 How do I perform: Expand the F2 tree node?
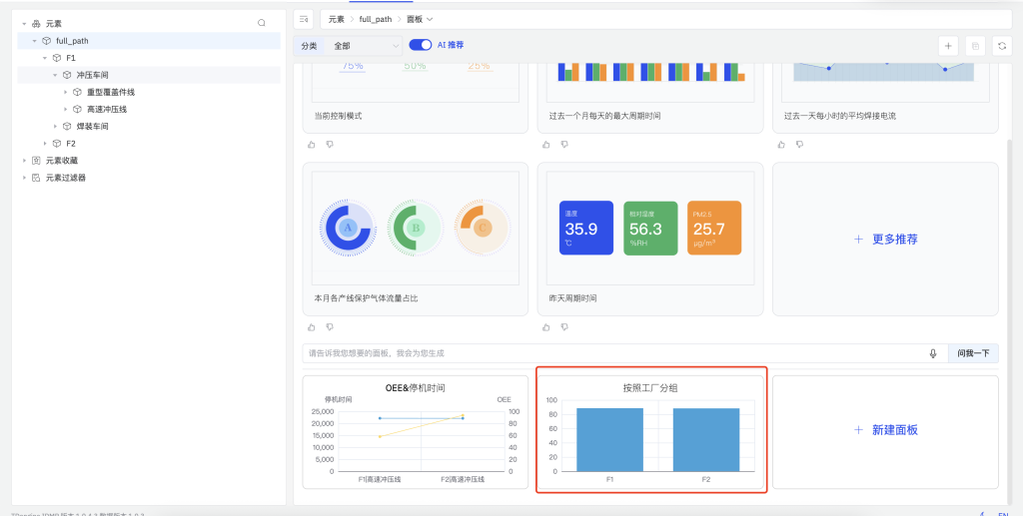click(x=45, y=144)
